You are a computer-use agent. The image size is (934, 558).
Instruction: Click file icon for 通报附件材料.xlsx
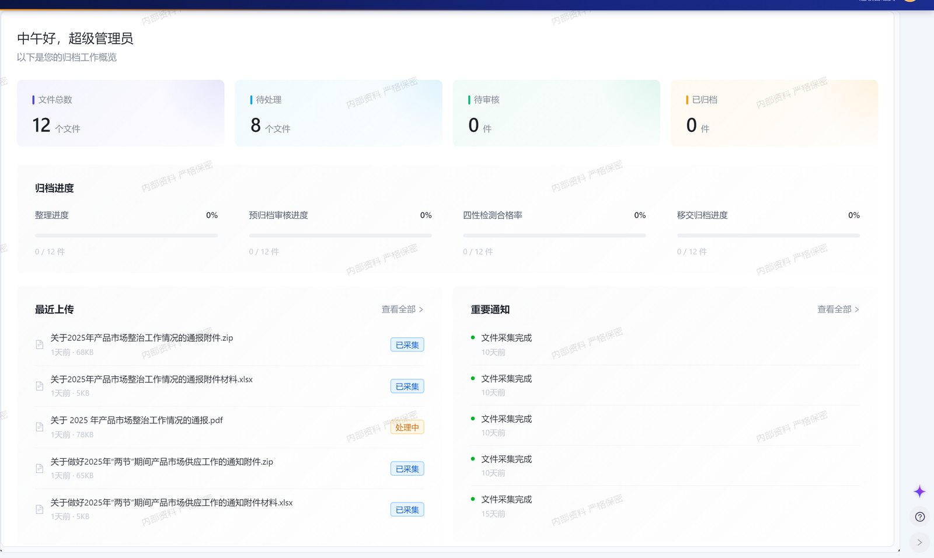point(40,386)
